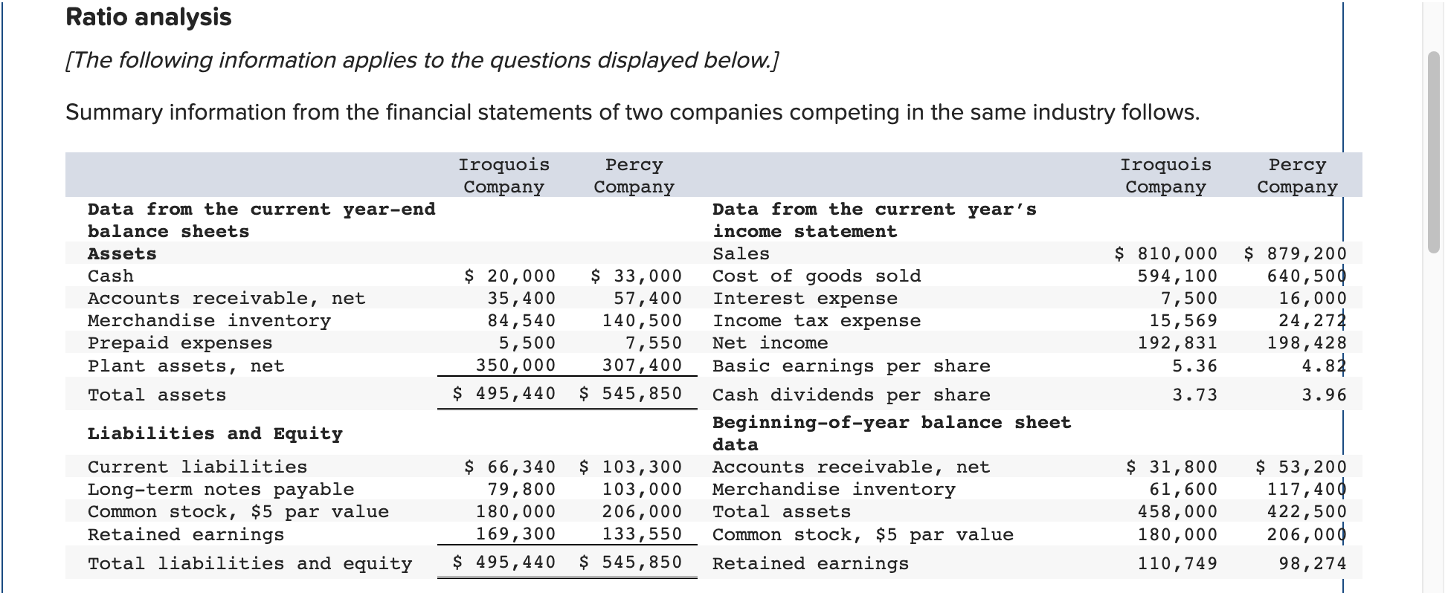Select Percy Company sales value $879,200
This screenshot has height=593, width=1448.
(x=1296, y=254)
